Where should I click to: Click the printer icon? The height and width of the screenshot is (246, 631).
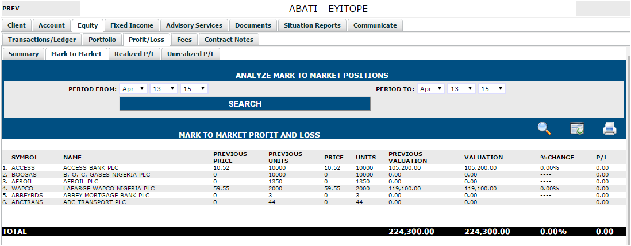[609, 129]
